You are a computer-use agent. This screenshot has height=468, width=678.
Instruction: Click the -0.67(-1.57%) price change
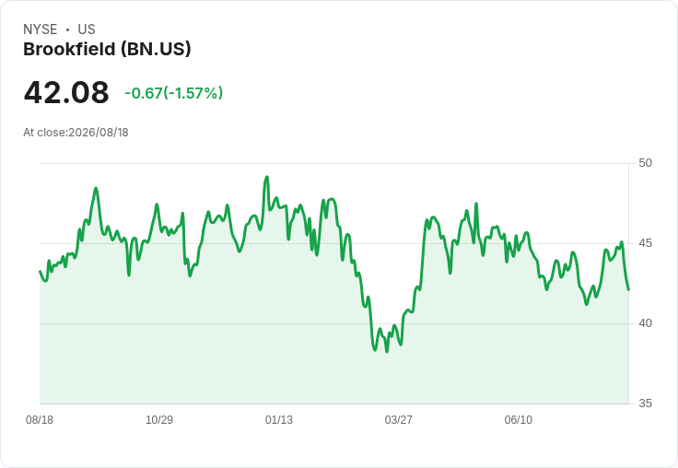(174, 93)
